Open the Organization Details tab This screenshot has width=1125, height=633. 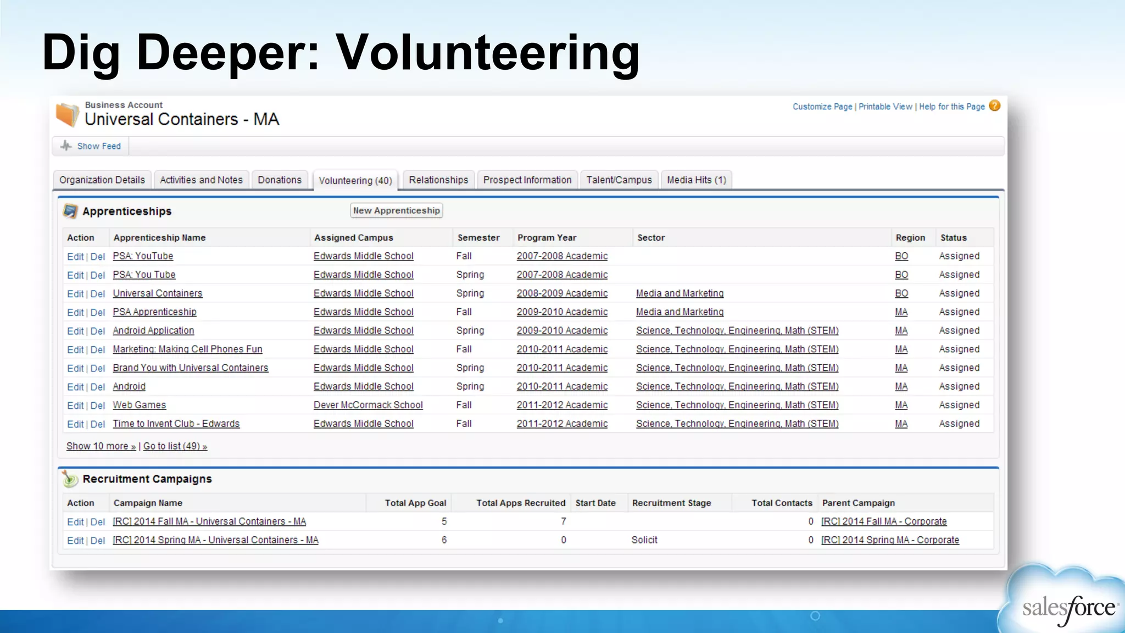(102, 180)
